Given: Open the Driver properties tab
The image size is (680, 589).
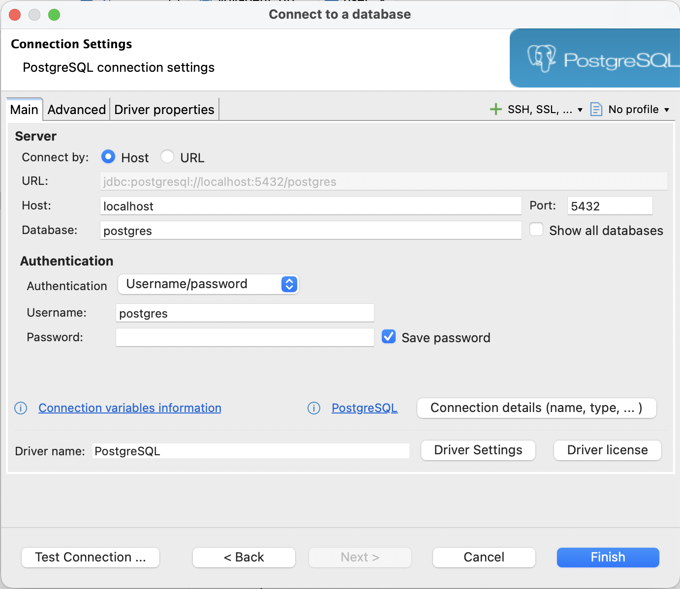Looking at the screenshot, I should [164, 110].
